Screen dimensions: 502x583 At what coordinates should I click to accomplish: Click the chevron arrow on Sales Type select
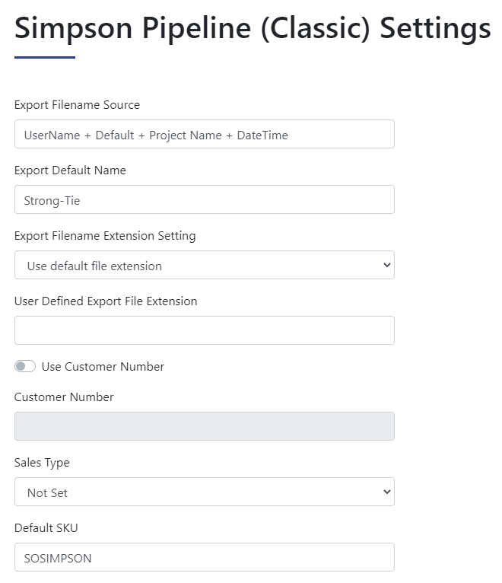[x=387, y=492]
